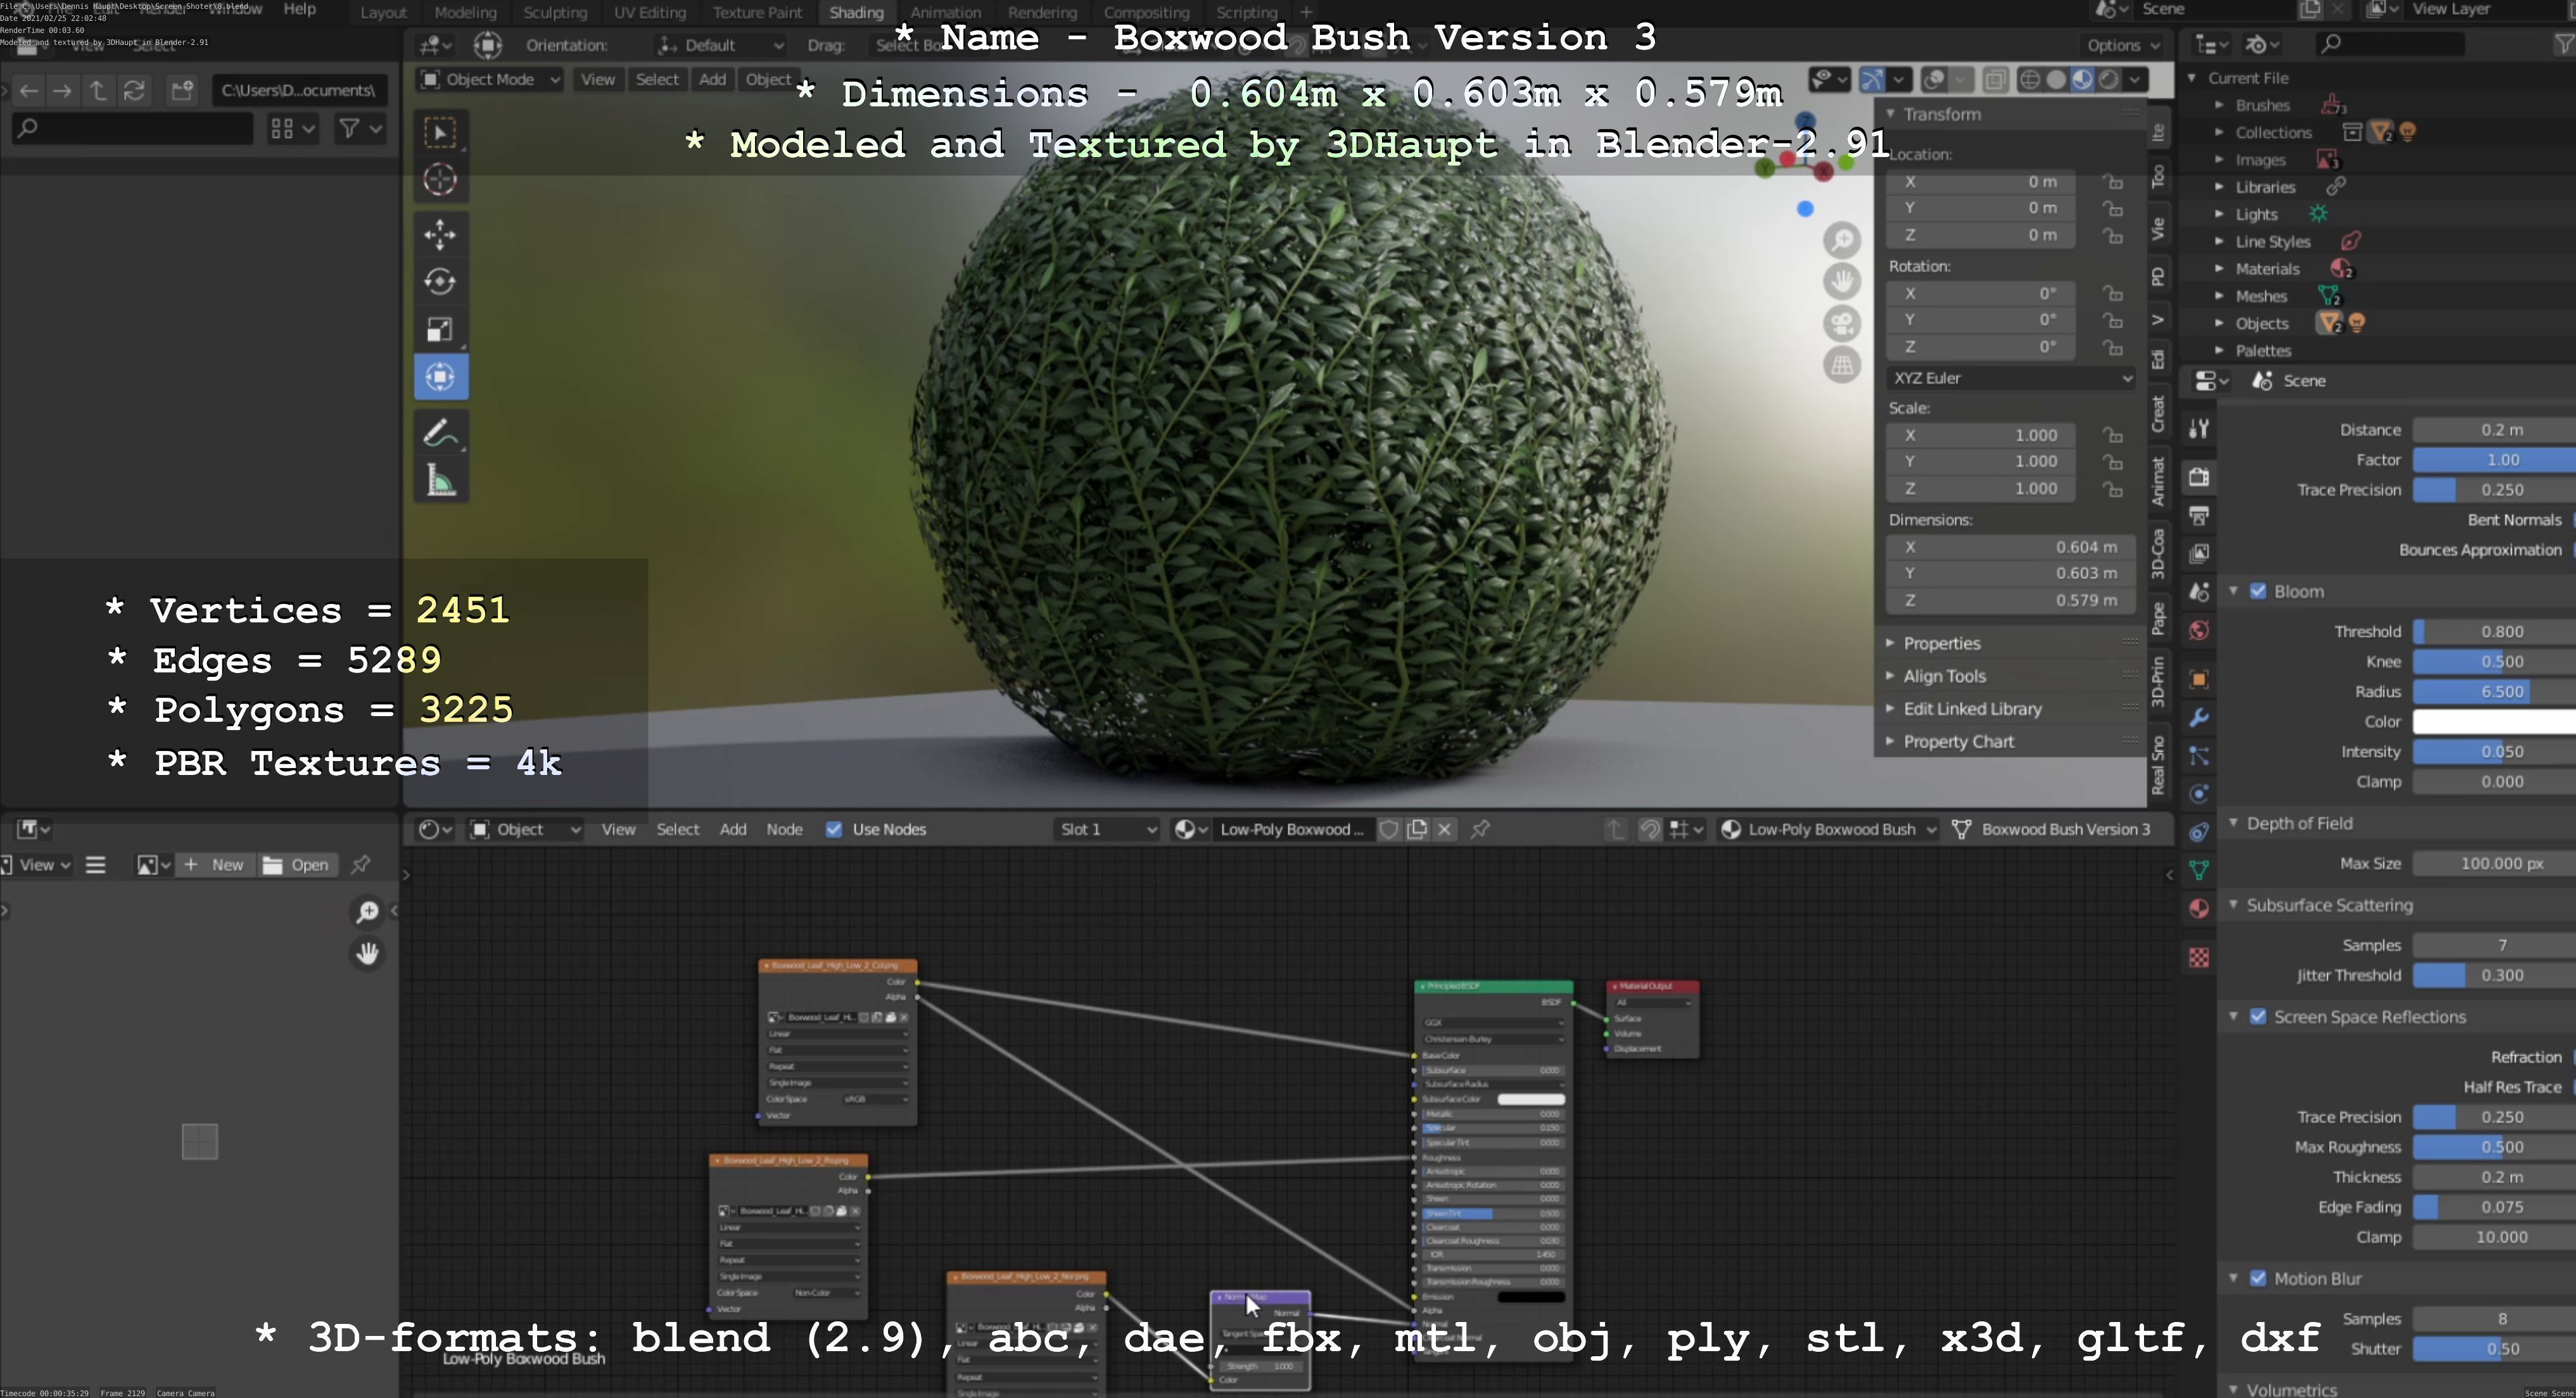Open the Modifier wrench properties tab

[2199, 717]
